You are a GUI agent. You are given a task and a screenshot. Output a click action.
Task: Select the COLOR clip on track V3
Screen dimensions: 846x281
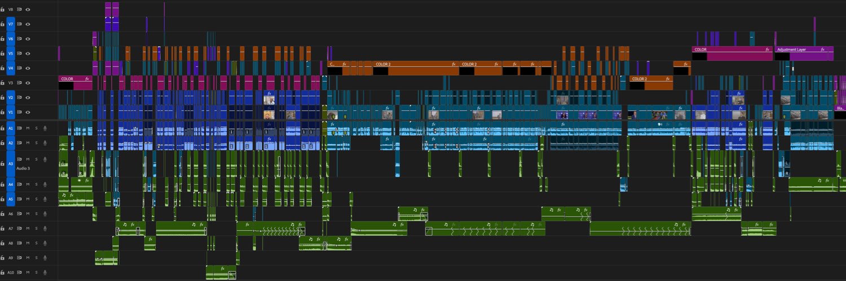coord(75,82)
